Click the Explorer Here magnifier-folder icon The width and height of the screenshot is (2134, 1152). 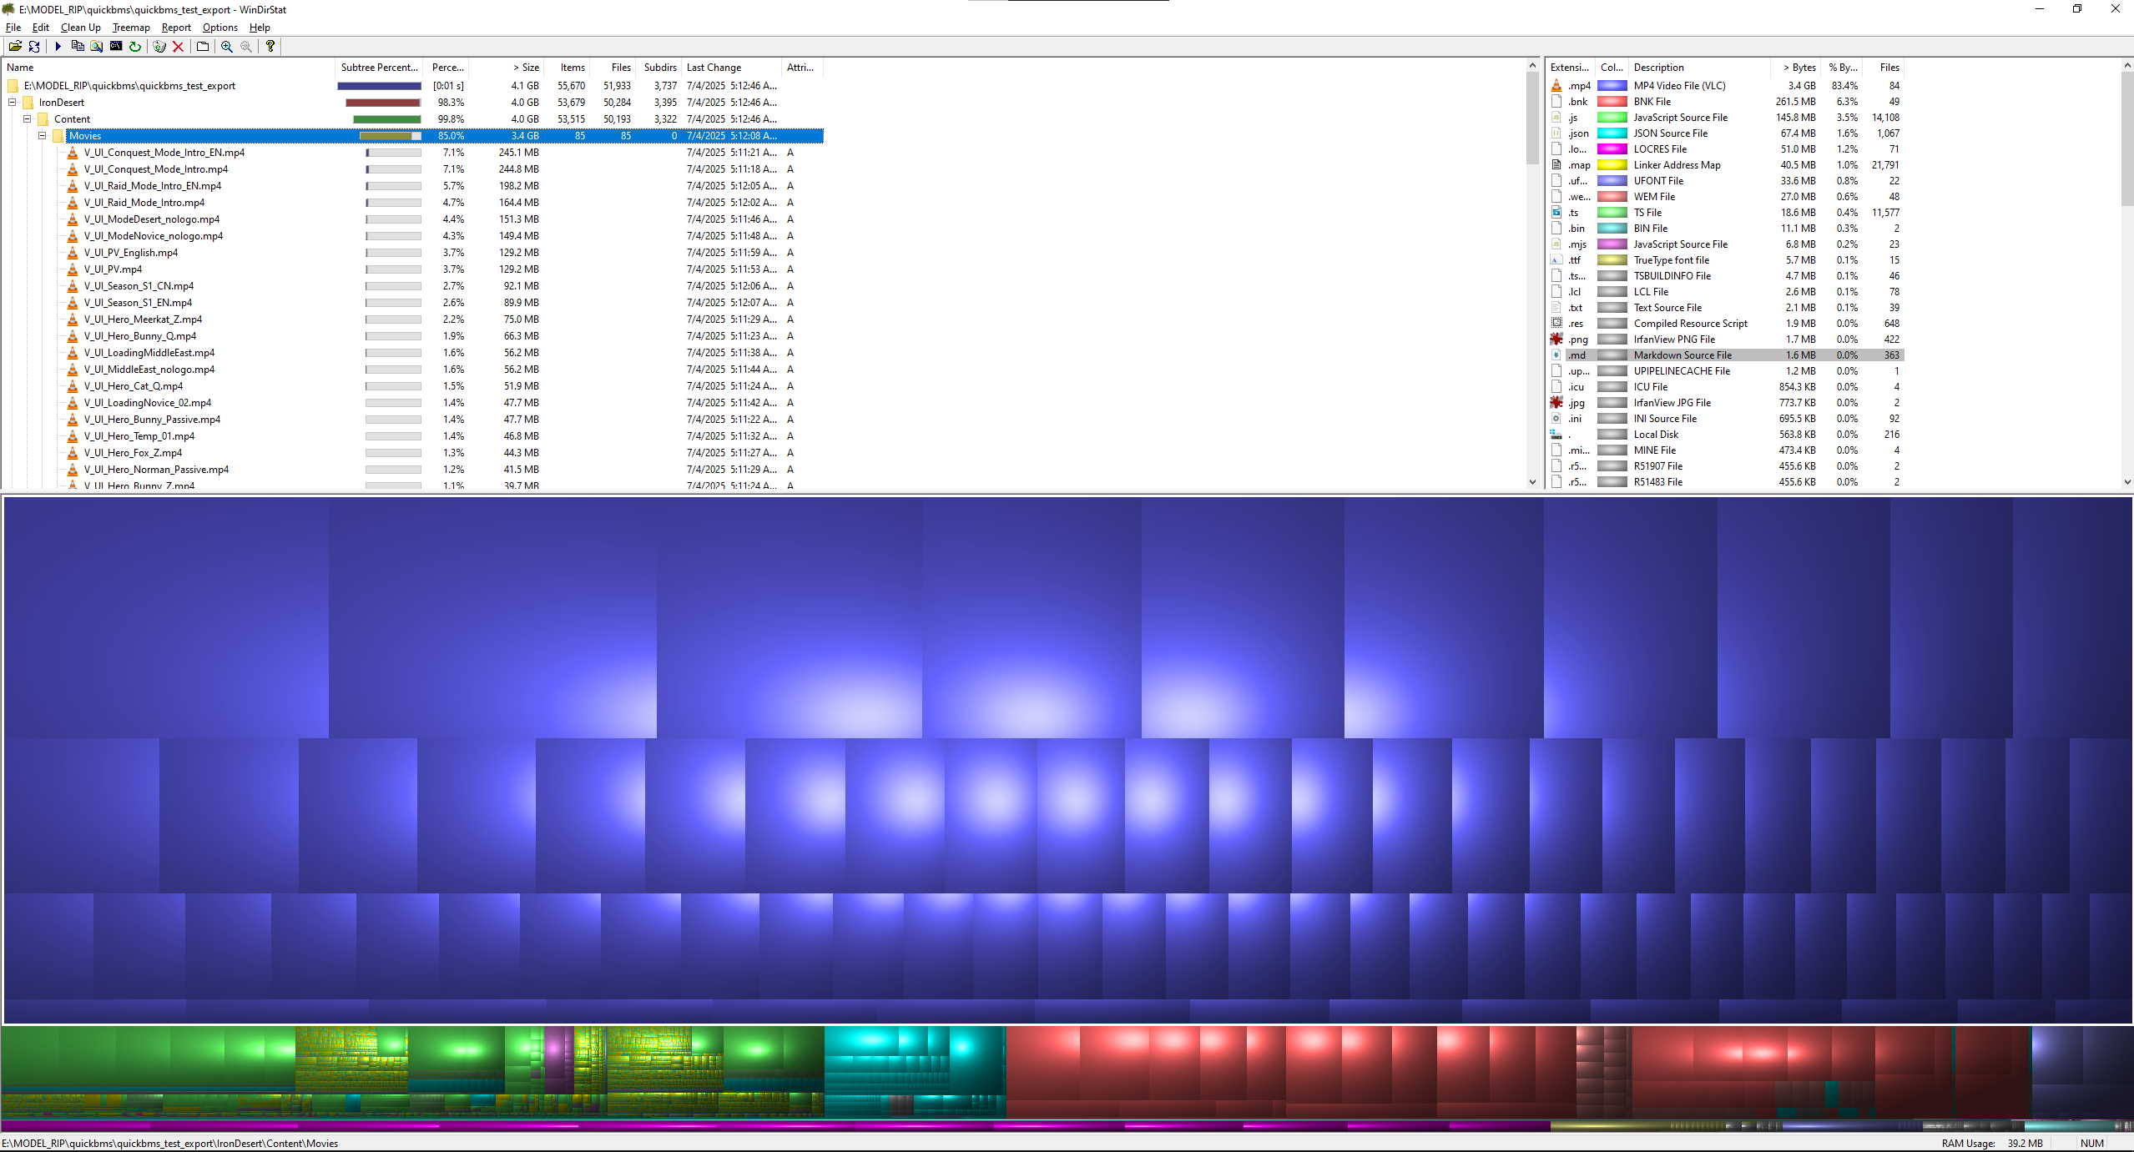[x=97, y=47]
